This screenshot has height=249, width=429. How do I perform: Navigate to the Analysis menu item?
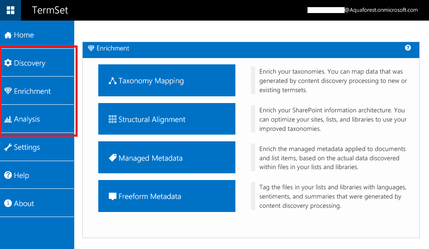tap(27, 119)
